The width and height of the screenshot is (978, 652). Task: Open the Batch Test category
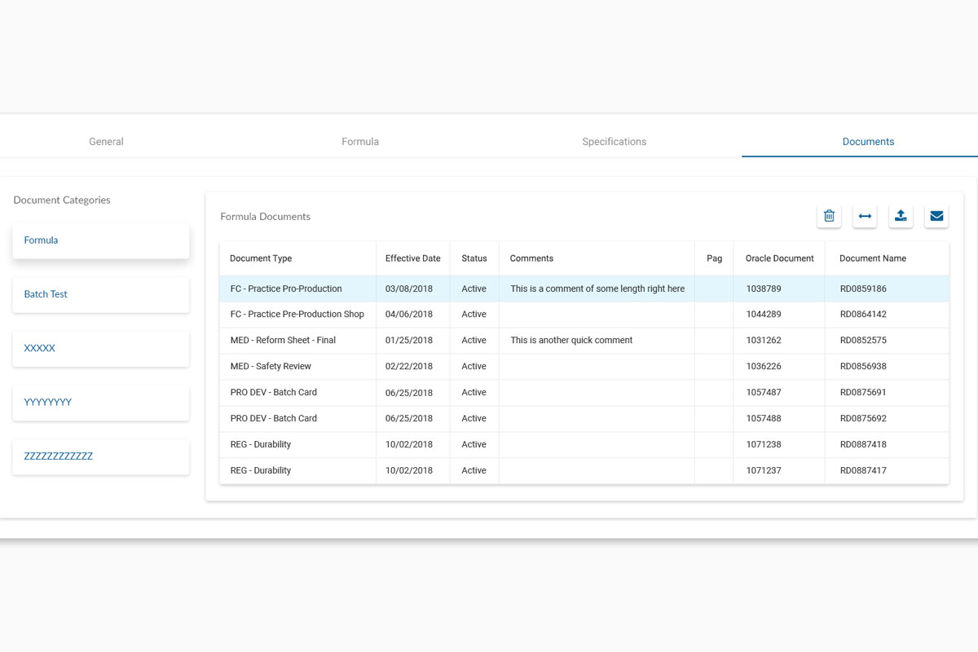click(101, 294)
